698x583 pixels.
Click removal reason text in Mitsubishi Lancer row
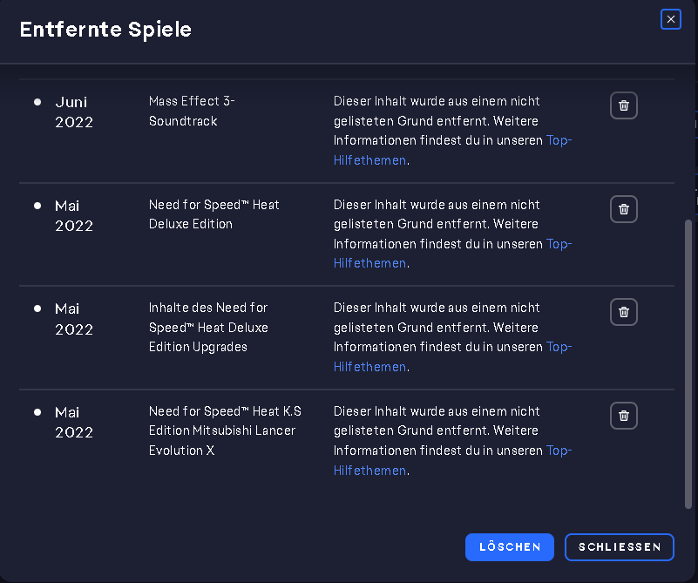[452, 441]
